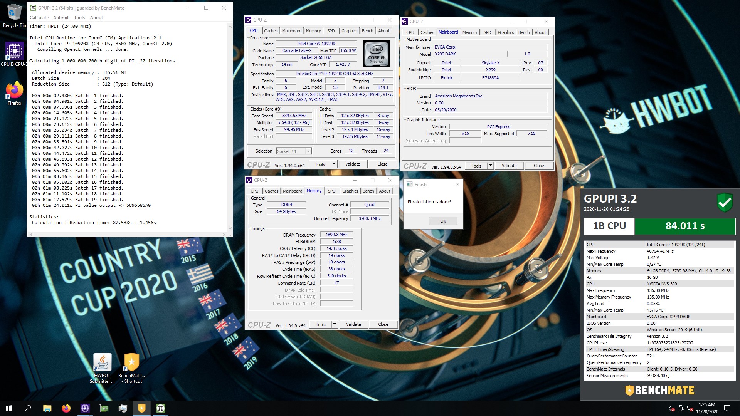The width and height of the screenshot is (740, 416).
Task: Click the 84.011 s result bar
Action: (685, 226)
